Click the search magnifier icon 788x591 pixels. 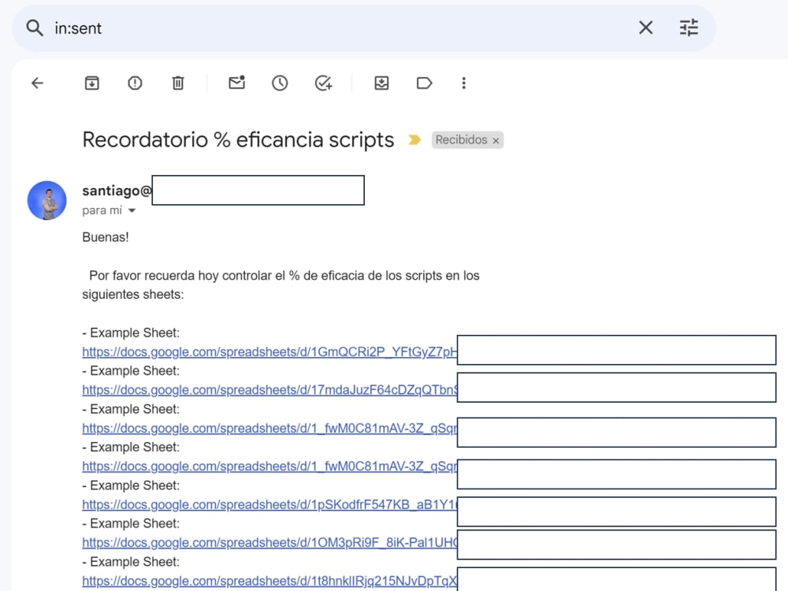[x=34, y=28]
